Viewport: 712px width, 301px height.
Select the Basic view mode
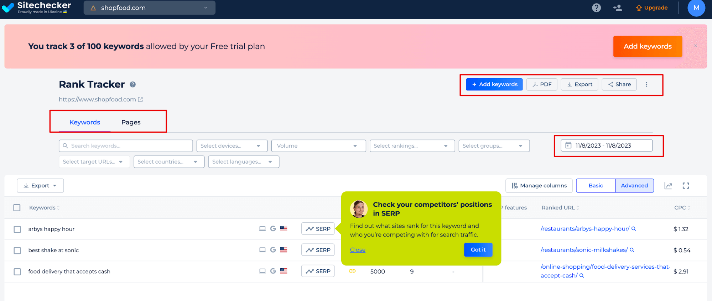coord(596,186)
